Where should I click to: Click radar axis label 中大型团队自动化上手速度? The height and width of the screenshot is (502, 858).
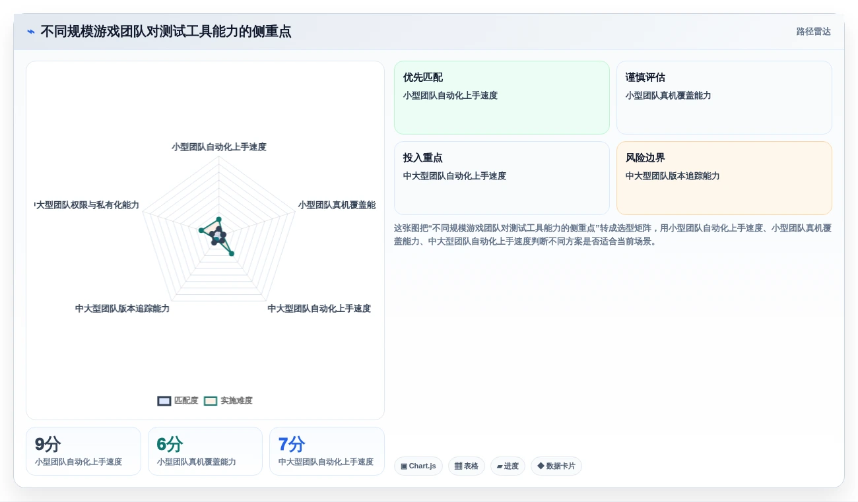tap(319, 308)
